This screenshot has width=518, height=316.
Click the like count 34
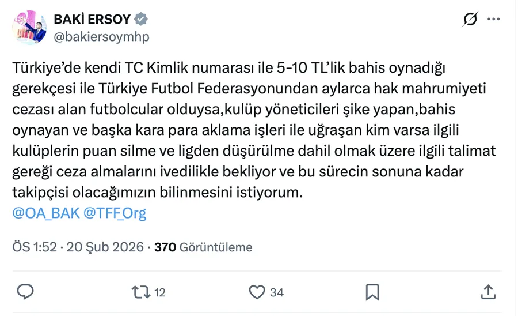(x=277, y=292)
